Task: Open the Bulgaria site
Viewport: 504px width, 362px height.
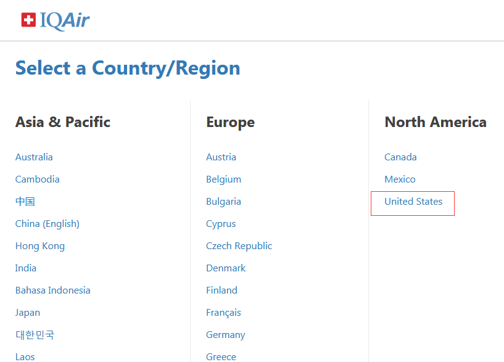Action: pos(223,202)
